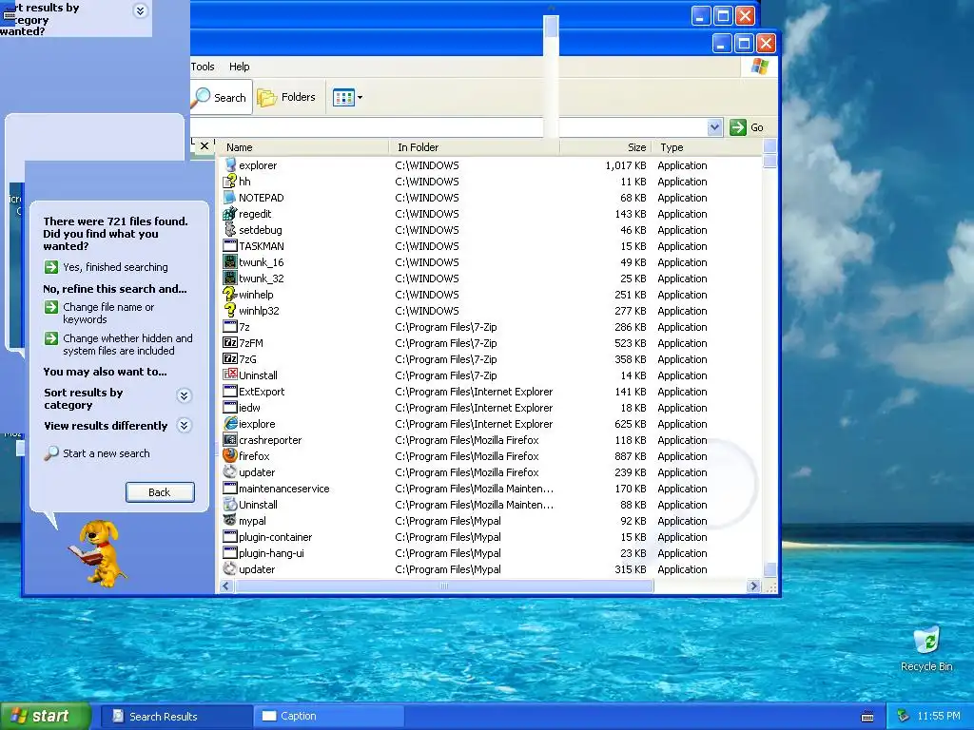974x730 pixels.
Task: Toggle the Folders toolbar button
Action: (x=287, y=97)
